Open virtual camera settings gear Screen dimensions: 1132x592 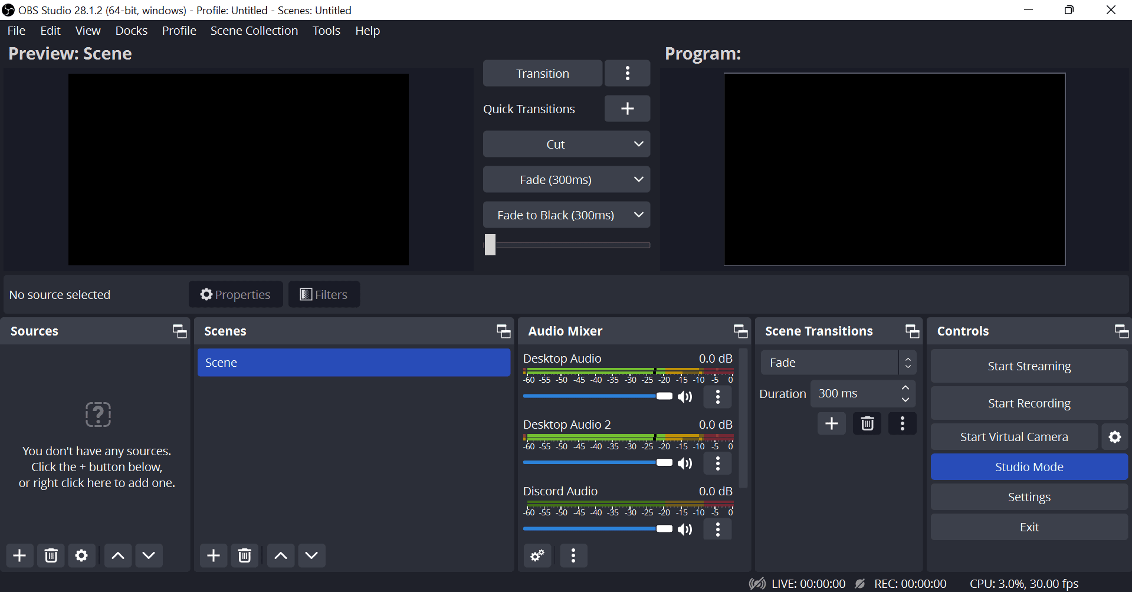coord(1115,436)
